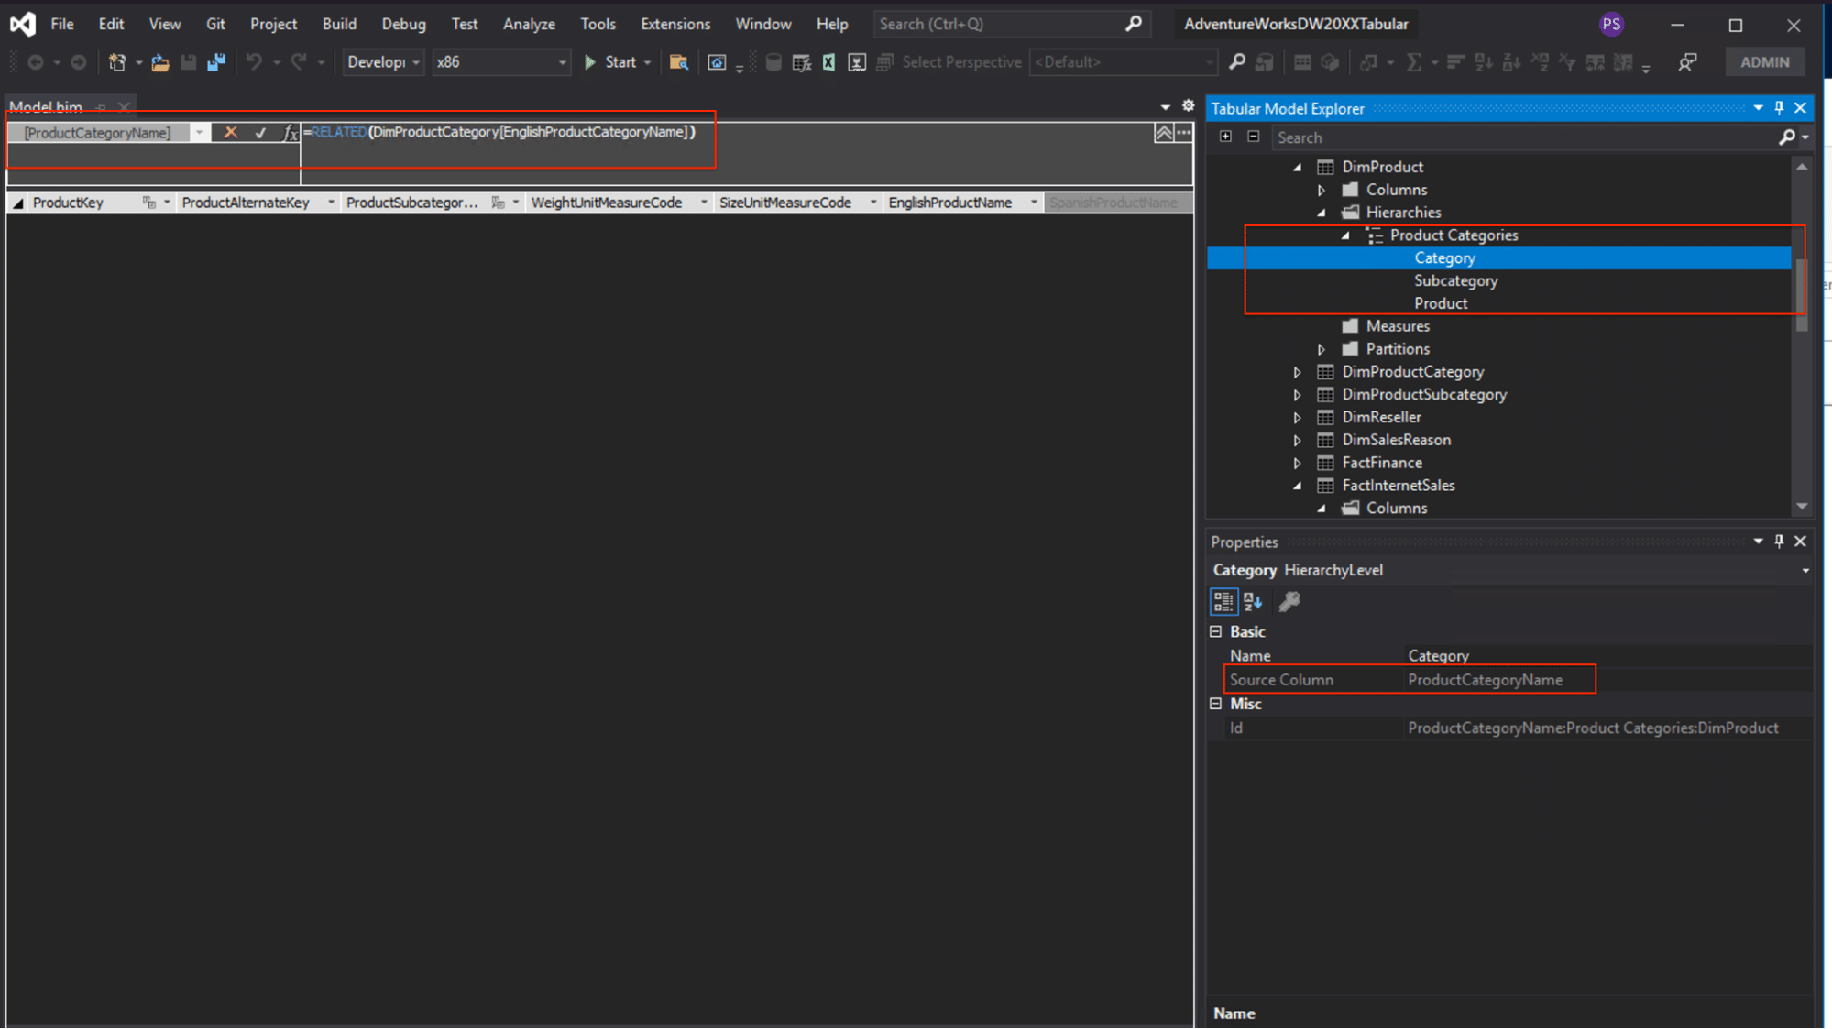Open the x86 platform dropdown
This screenshot has width=1832, height=1029.
tap(562, 62)
